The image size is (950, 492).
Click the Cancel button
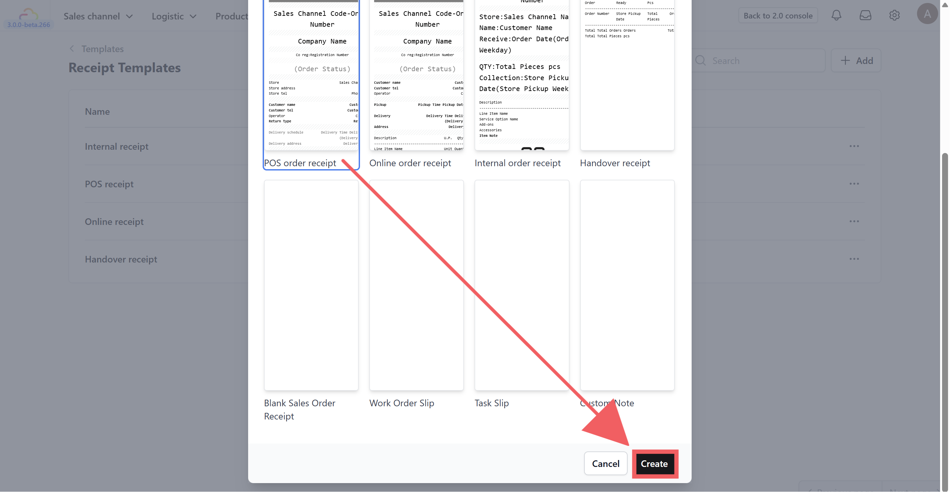pos(605,464)
